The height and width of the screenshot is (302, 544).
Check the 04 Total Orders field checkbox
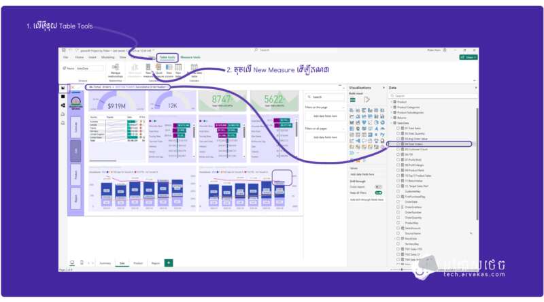[x=398, y=144]
